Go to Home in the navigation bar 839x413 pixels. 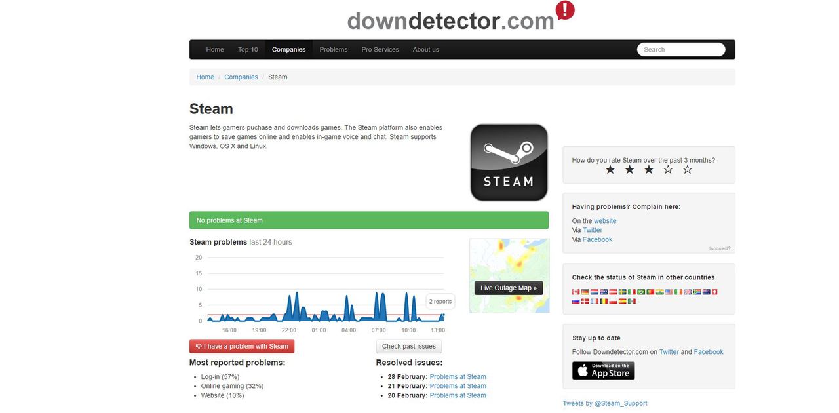(x=215, y=49)
